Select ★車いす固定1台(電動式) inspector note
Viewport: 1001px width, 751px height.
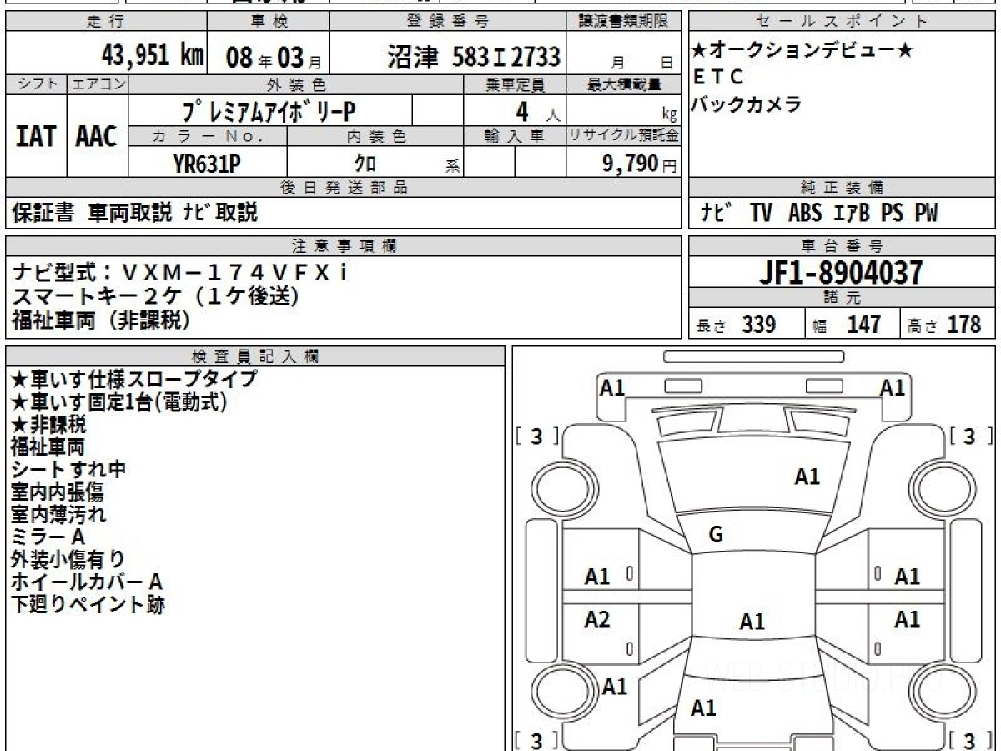tap(118, 401)
